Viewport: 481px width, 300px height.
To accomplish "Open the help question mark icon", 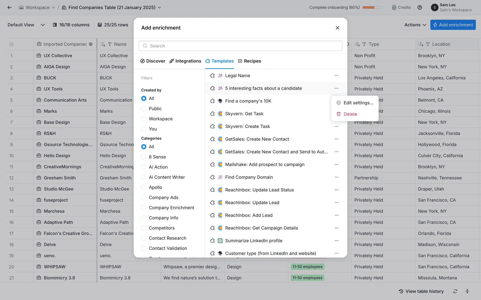I will coord(420,7).
